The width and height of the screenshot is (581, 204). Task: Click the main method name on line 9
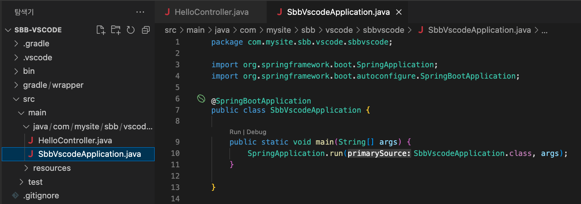[x=325, y=142]
